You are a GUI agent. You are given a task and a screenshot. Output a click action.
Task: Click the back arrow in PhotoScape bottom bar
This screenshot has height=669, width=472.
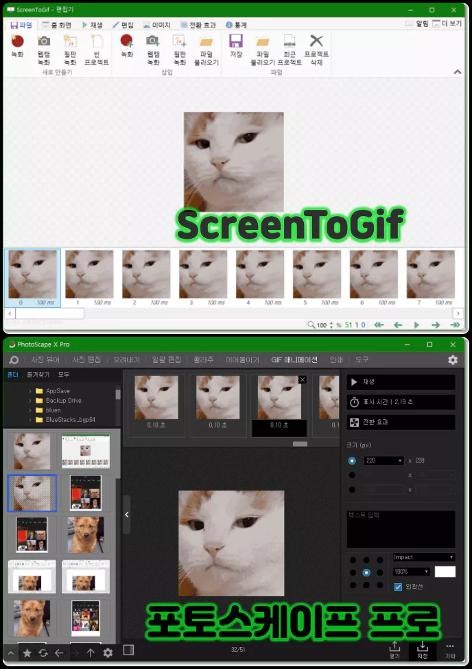(59, 653)
